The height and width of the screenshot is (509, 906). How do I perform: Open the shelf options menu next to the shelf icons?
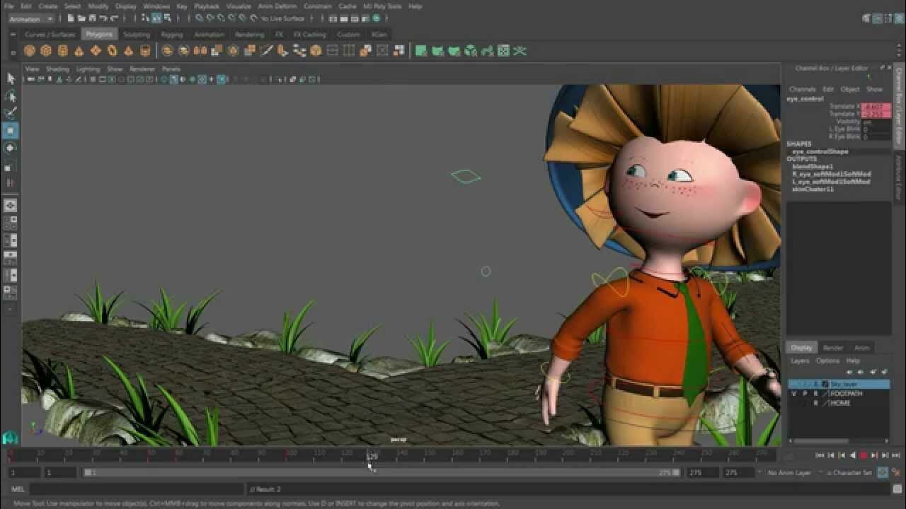[13, 52]
